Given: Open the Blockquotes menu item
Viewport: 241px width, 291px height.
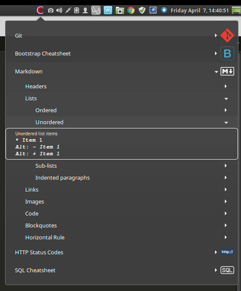Looking at the screenshot, I should click(x=122, y=225).
